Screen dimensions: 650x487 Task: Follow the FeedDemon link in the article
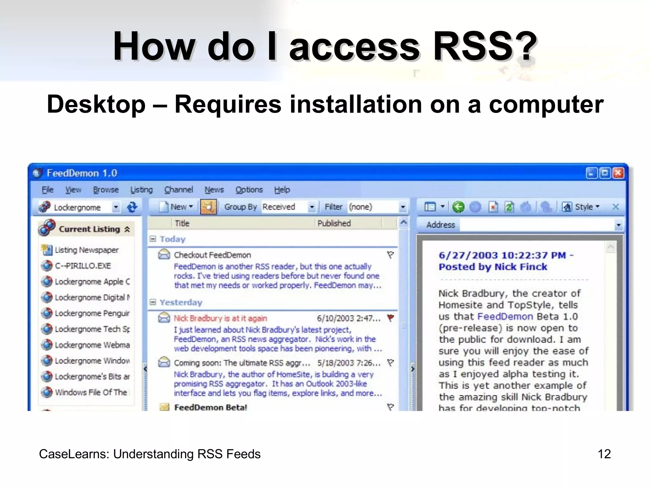pos(505,316)
